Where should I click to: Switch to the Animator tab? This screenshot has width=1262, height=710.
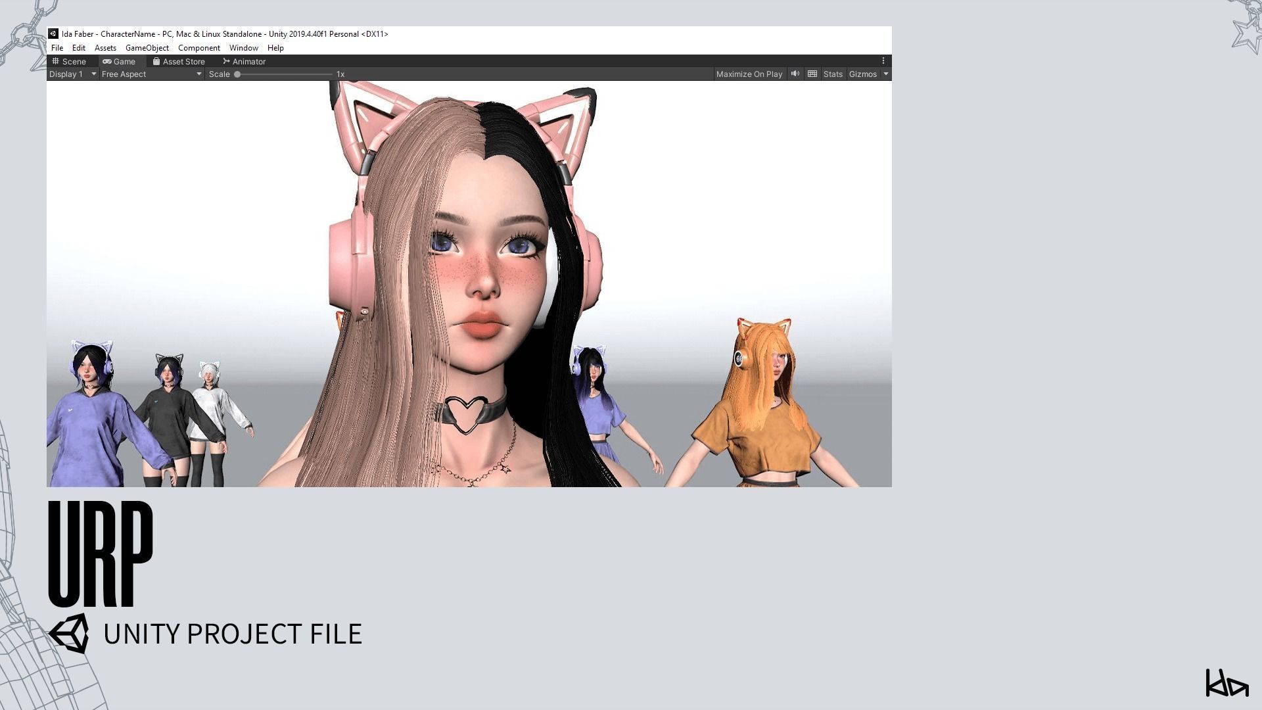tap(244, 61)
